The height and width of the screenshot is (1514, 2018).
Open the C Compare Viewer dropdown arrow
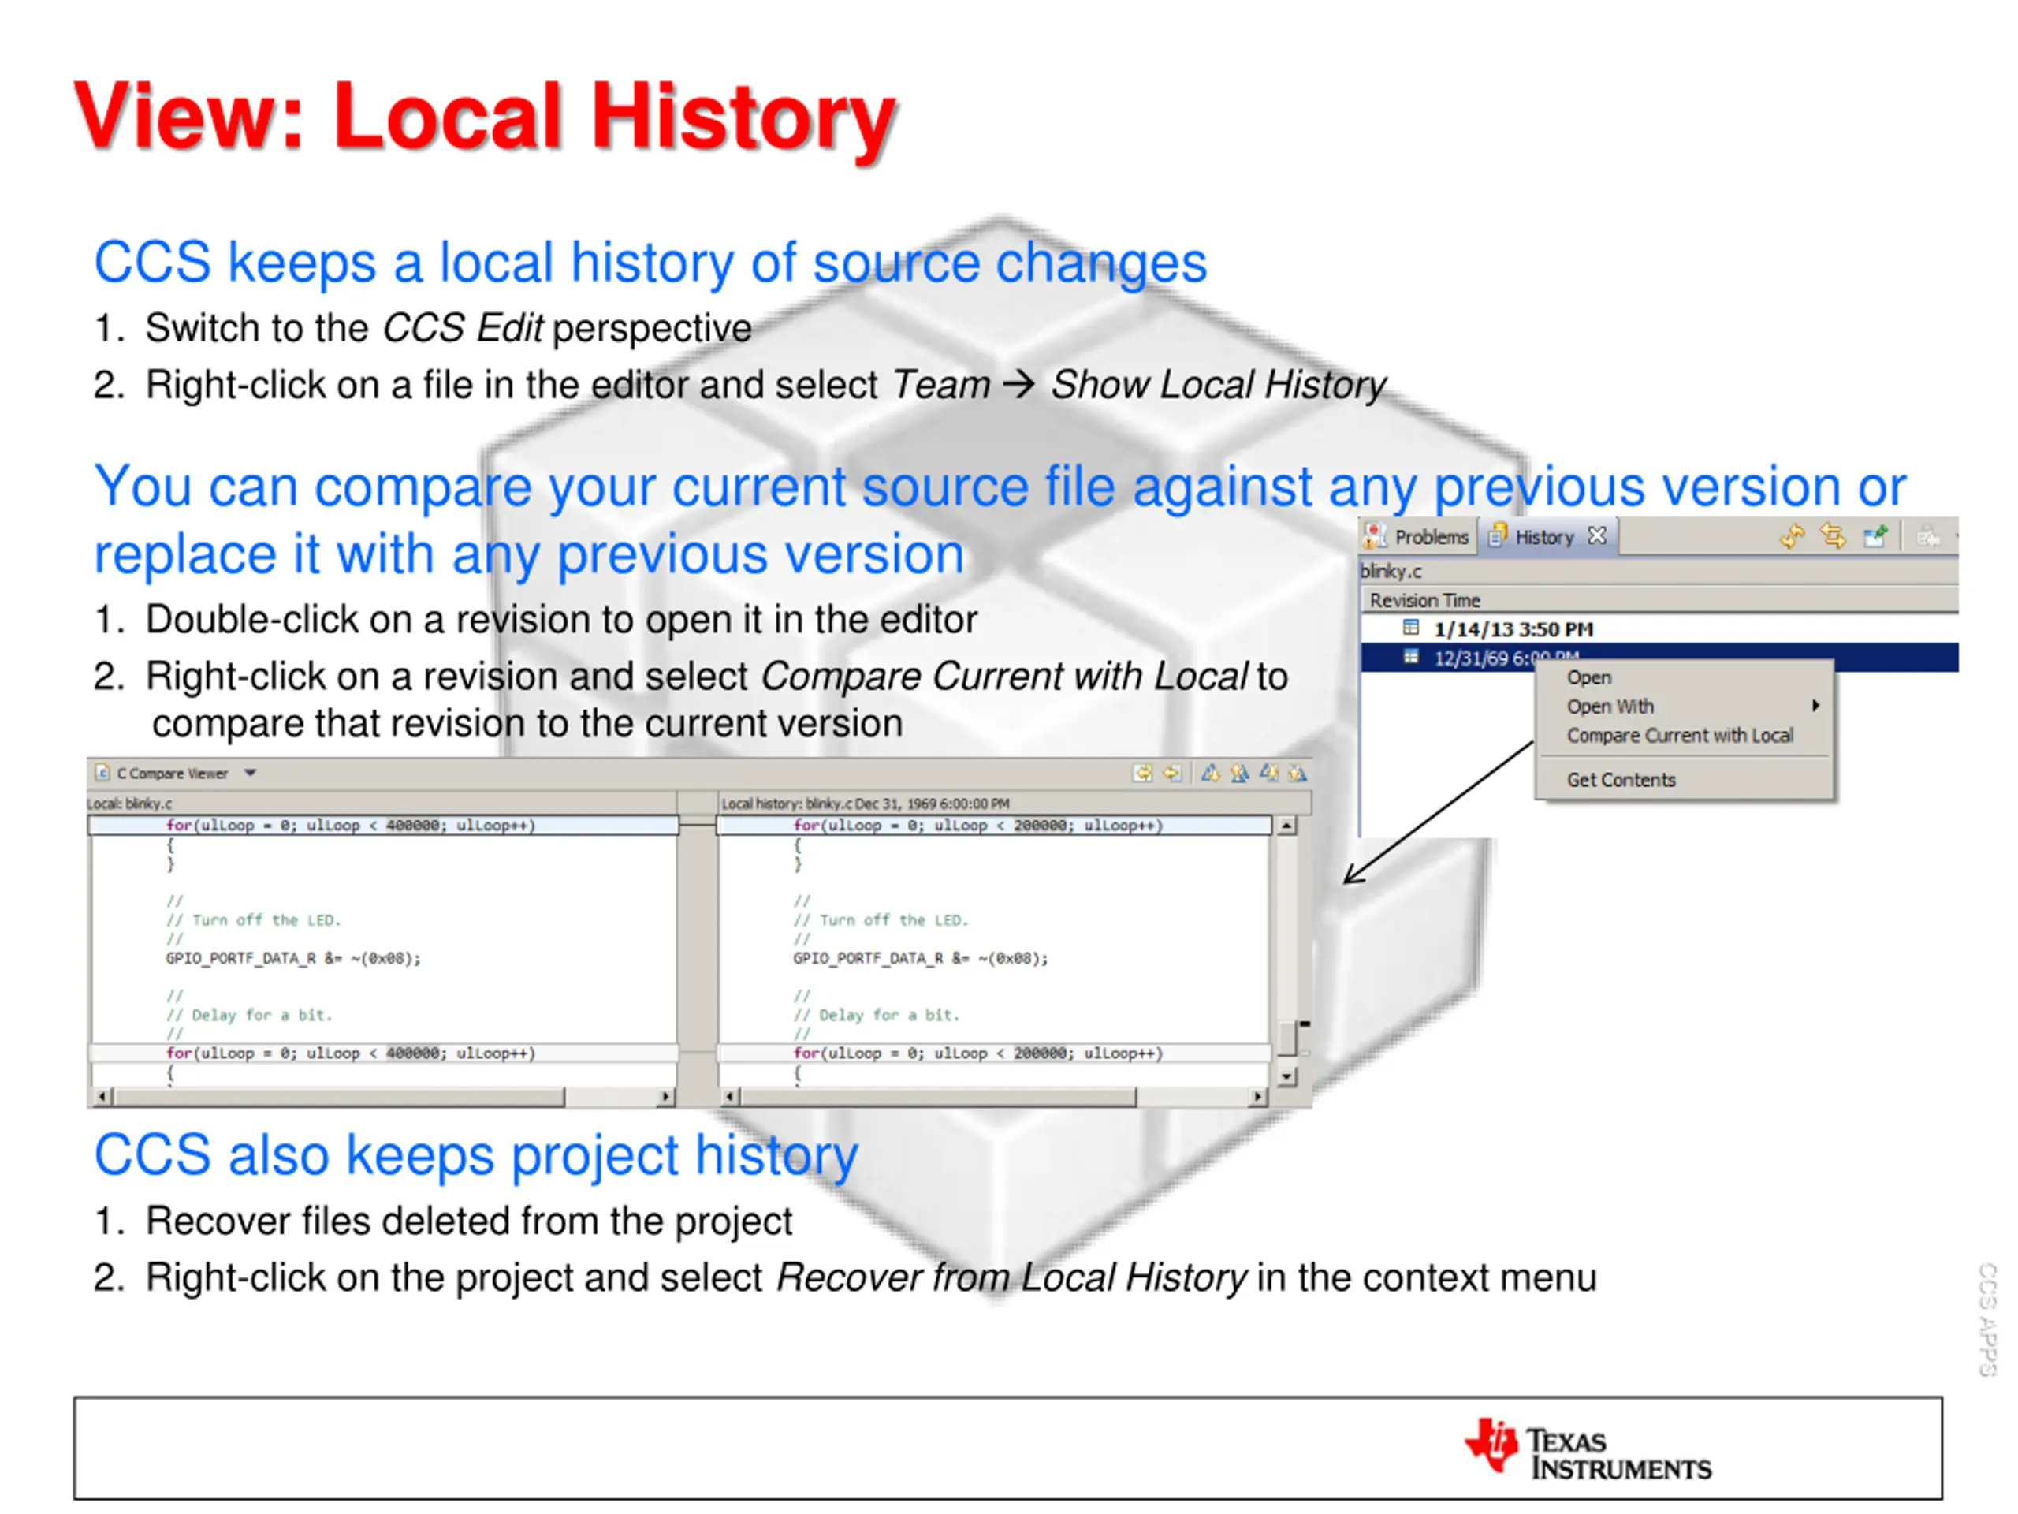(x=250, y=773)
